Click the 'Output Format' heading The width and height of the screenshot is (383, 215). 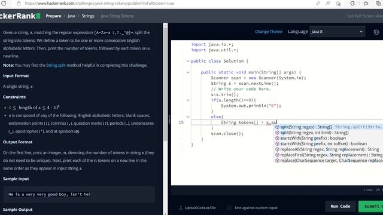click(x=17, y=142)
